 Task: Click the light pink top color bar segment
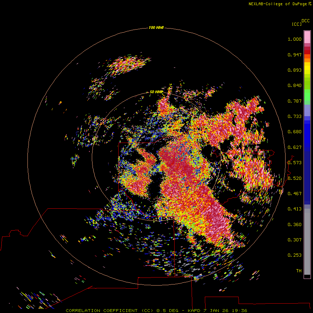tap(307, 37)
